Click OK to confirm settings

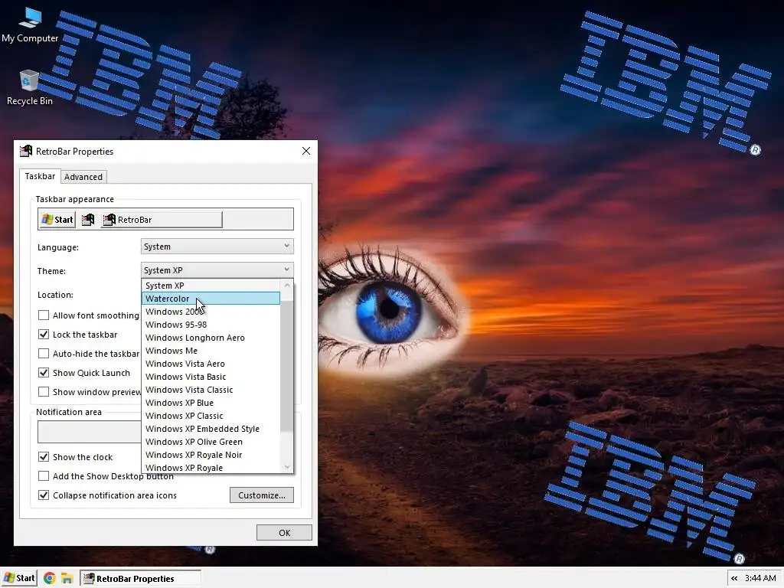click(x=284, y=533)
